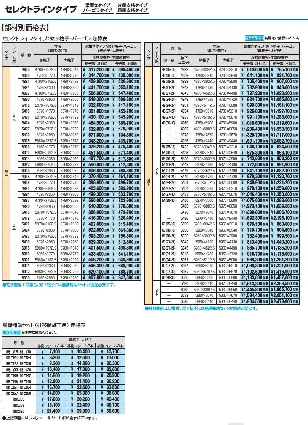The width and height of the screenshot is (308, 425).
Task: Click 格子部:木調色 header in left table
Action: (126, 64)
